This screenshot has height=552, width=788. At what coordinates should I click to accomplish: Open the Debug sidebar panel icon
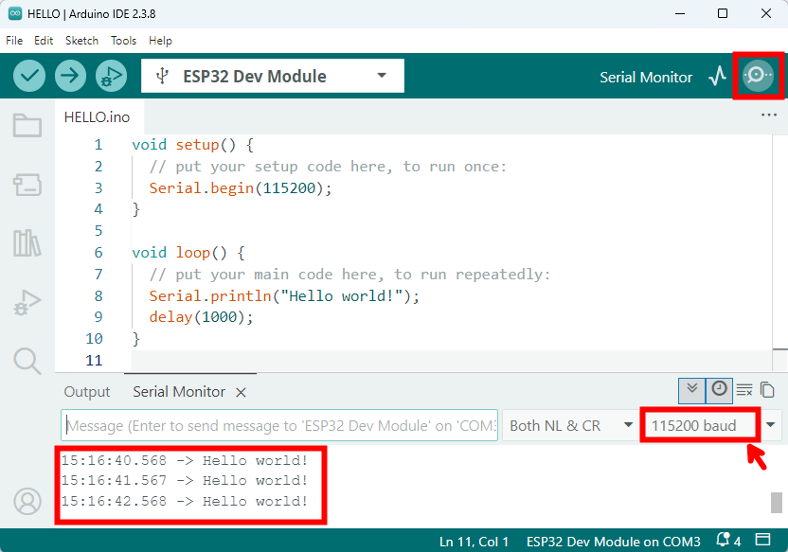click(27, 302)
